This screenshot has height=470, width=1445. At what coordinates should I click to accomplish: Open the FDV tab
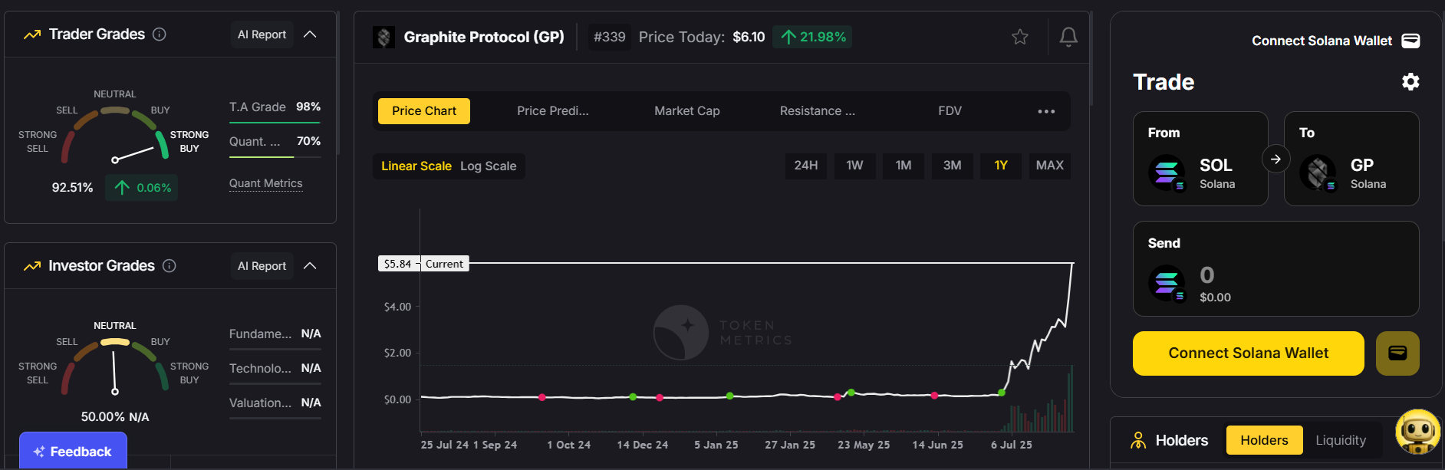(x=950, y=111)
